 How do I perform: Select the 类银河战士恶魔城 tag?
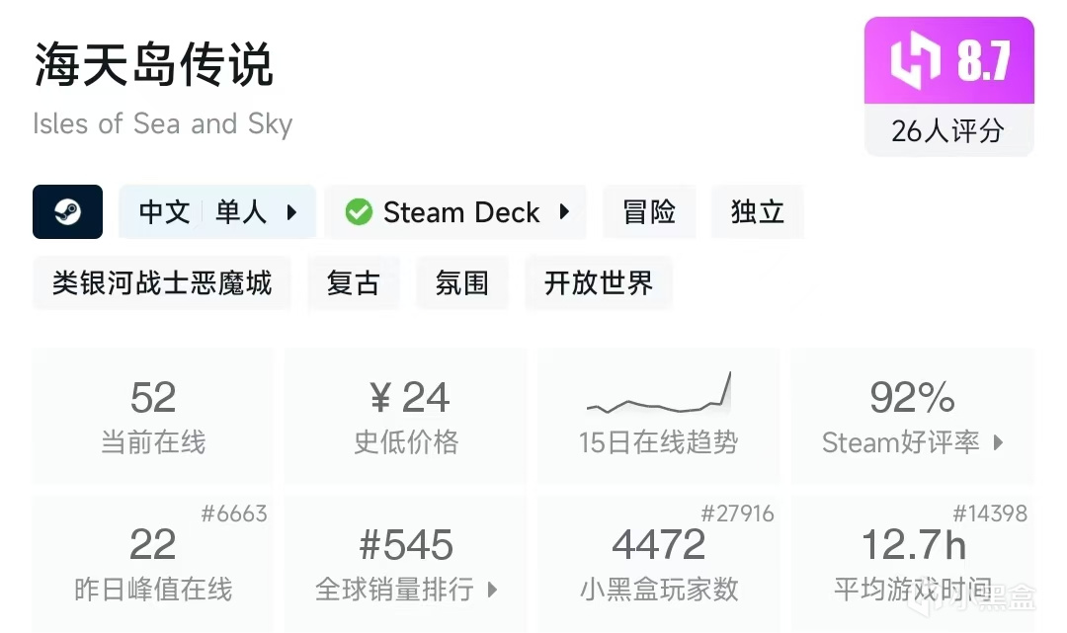[162, 283]
